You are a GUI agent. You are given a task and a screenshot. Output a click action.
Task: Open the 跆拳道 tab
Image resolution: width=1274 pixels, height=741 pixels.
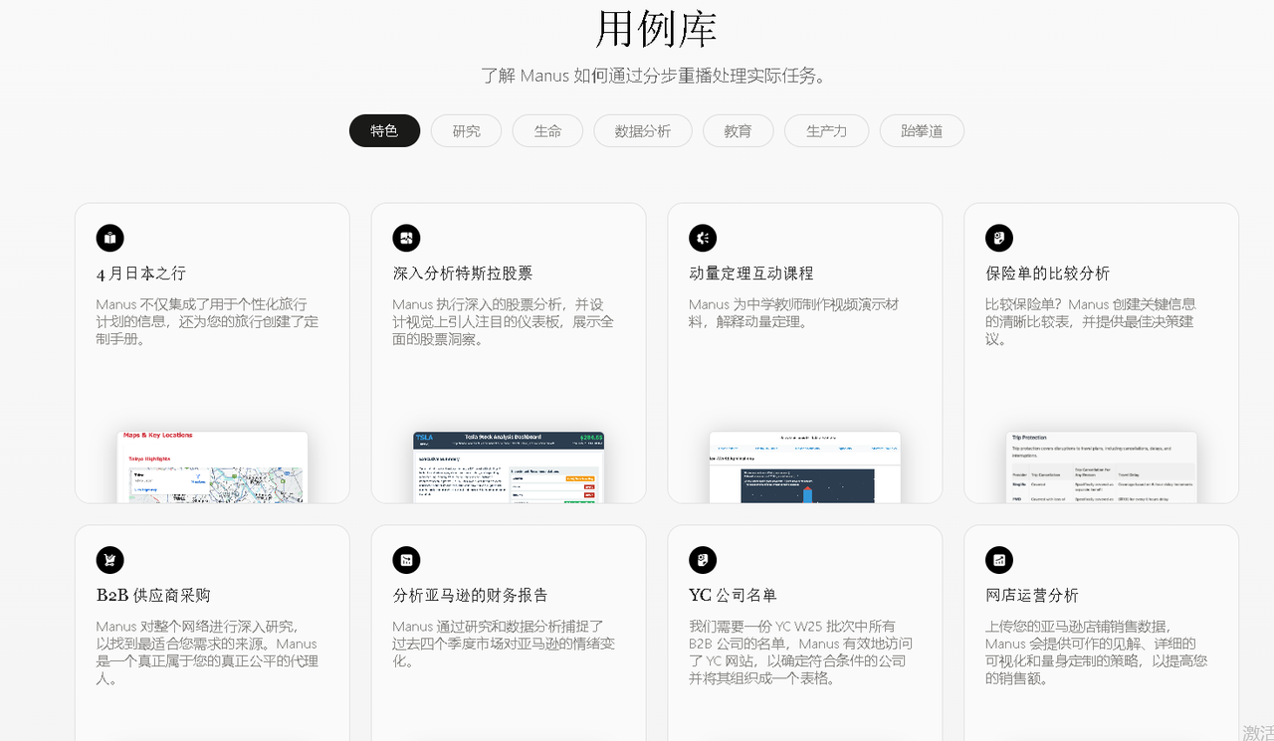click(x=922, y=130)
